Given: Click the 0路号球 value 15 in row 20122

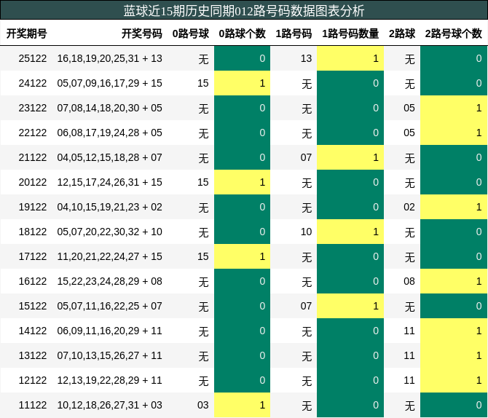Looking at the screenshot, I should (203, 182).
